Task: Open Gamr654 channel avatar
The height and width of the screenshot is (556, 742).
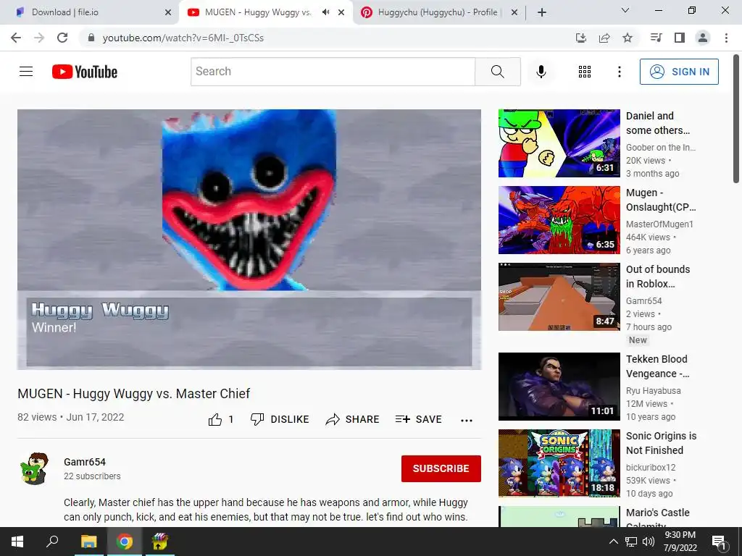Action: click(35, 468)
